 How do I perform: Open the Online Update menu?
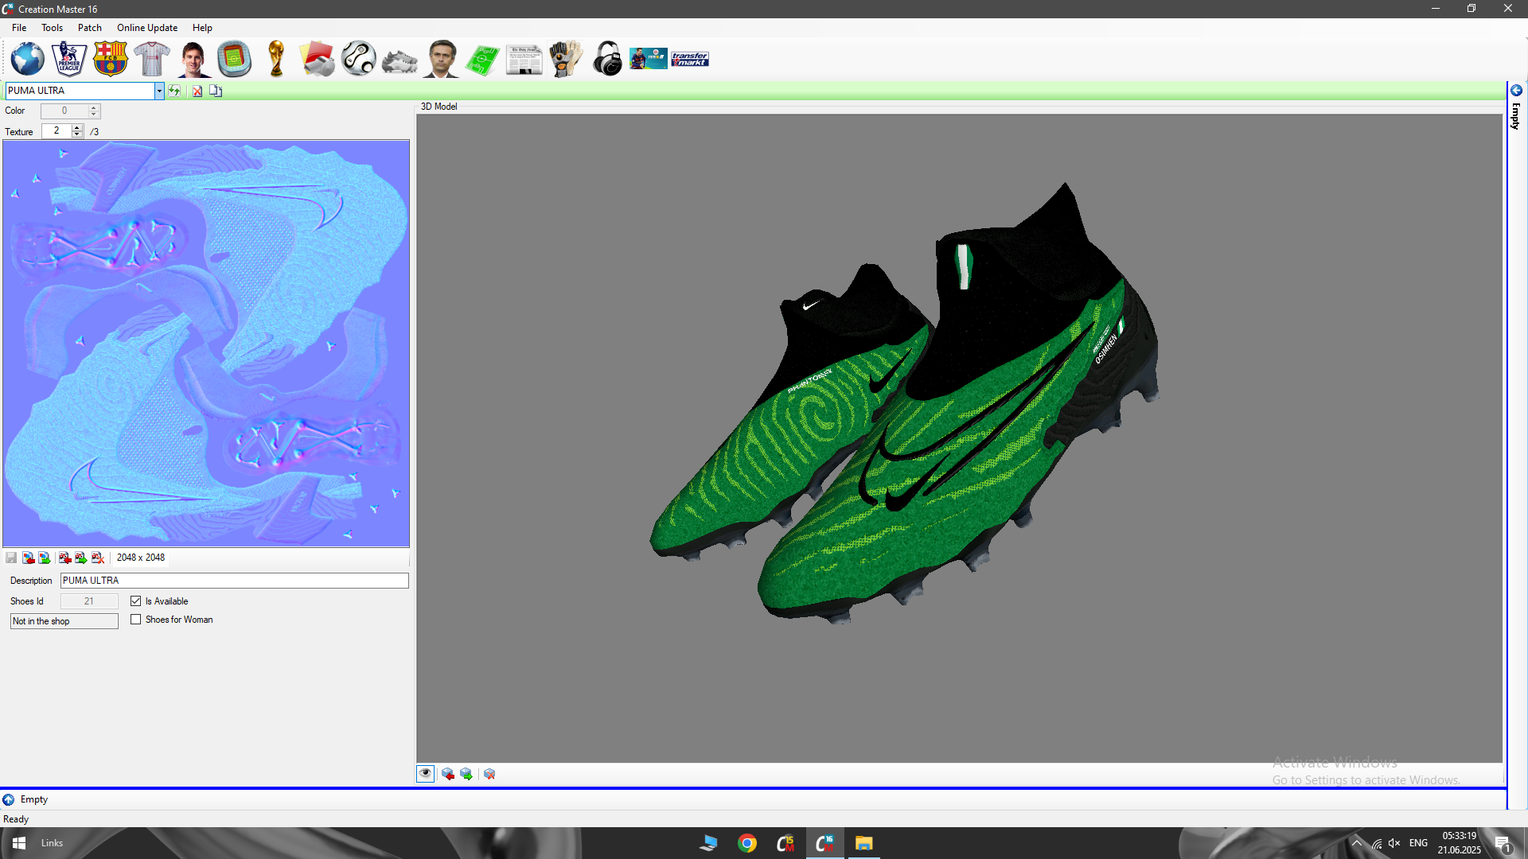pos(147,28)
